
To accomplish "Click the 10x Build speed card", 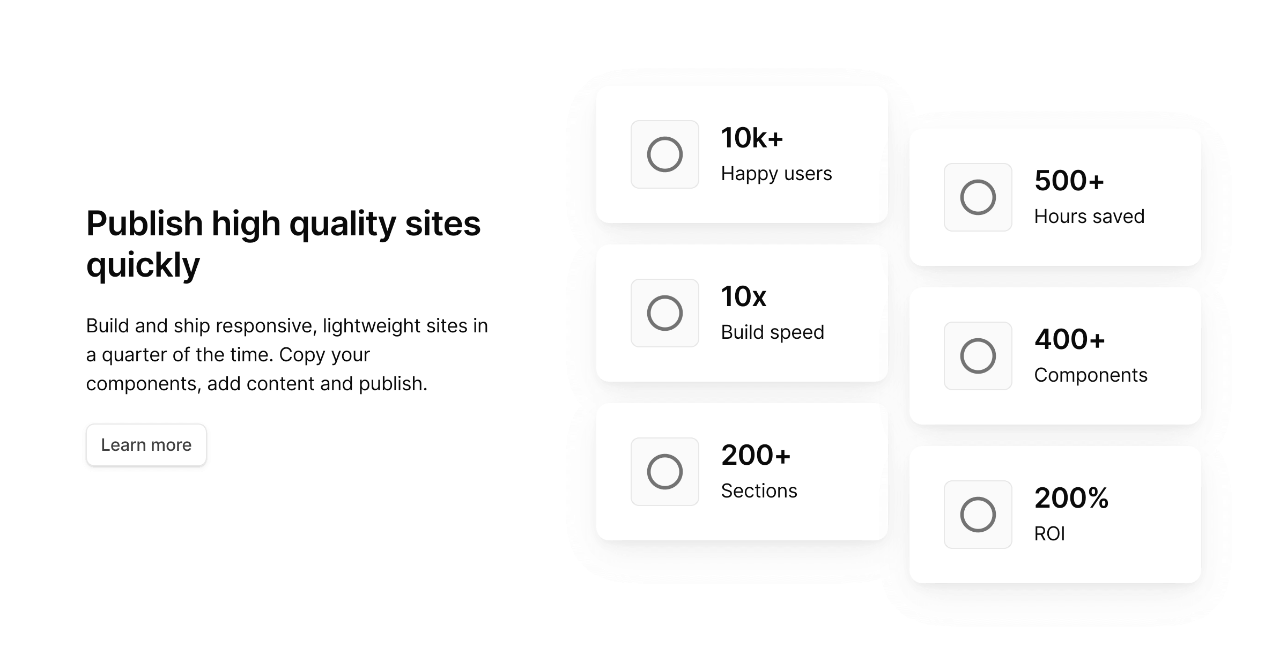I will (x=743, y=313).
